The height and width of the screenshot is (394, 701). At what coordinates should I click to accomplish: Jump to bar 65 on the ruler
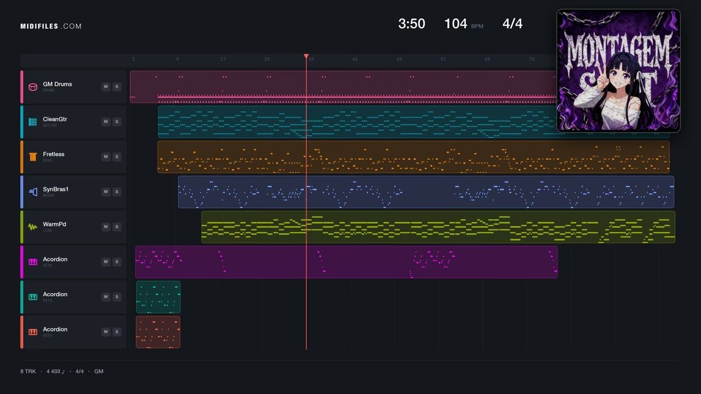[x=487, y=59]
